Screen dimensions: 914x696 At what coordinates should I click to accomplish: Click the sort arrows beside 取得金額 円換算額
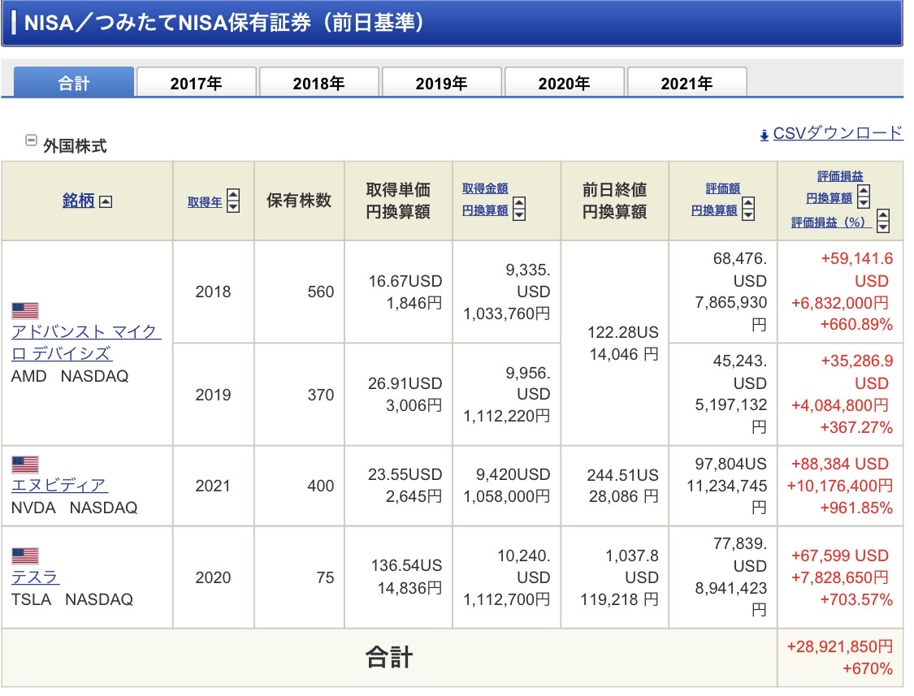coord(520,210)
